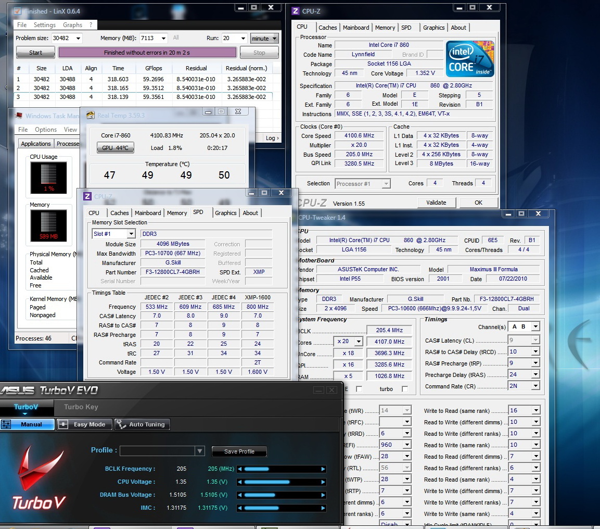Viewport: 600px width, 529px height.
Task: Open the Problem size dropdown in LinX
Action: (x=79, y=39)
